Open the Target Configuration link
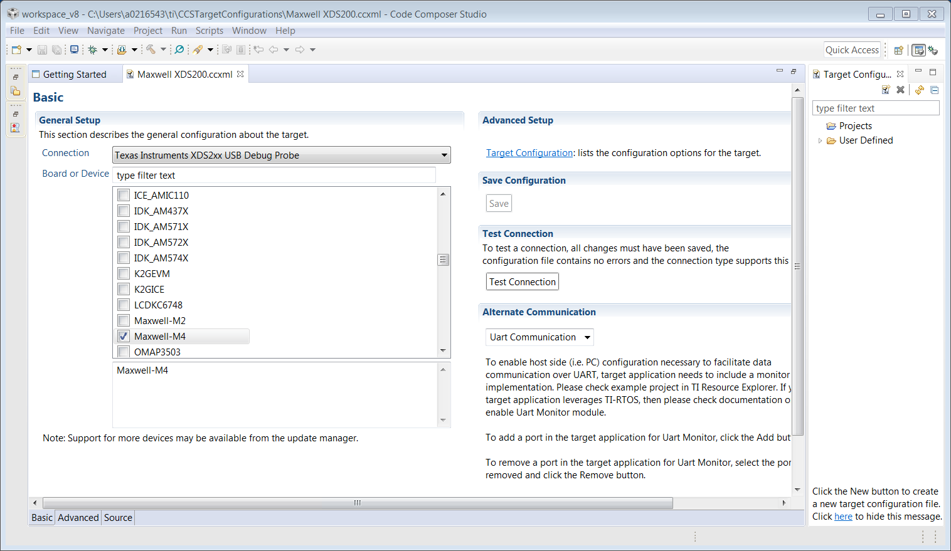 coord(529,153)
